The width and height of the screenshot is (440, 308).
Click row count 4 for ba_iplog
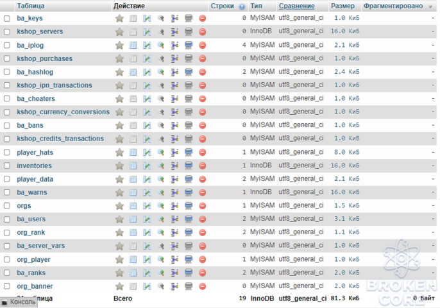[244, 45]
